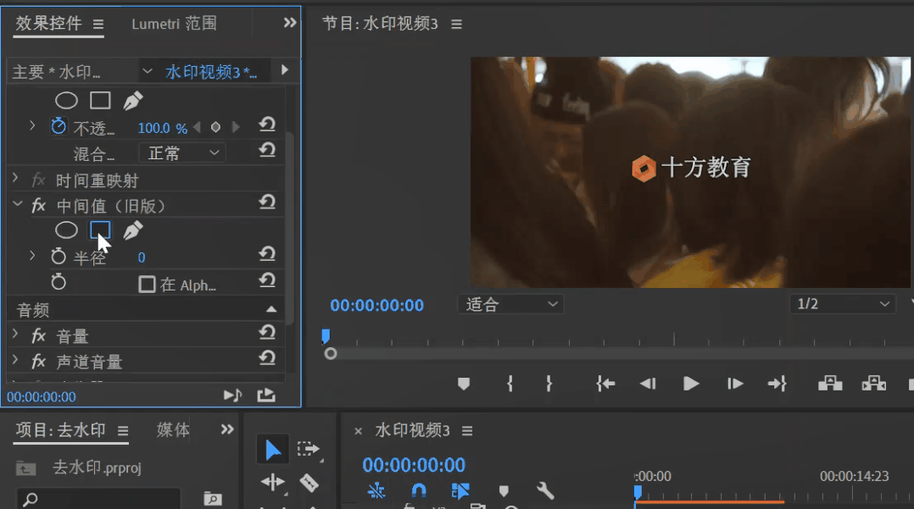Enable the 在 Alpha 通道 checkbox
Screen dimensions: 914x509
click(x=147, y=285)
